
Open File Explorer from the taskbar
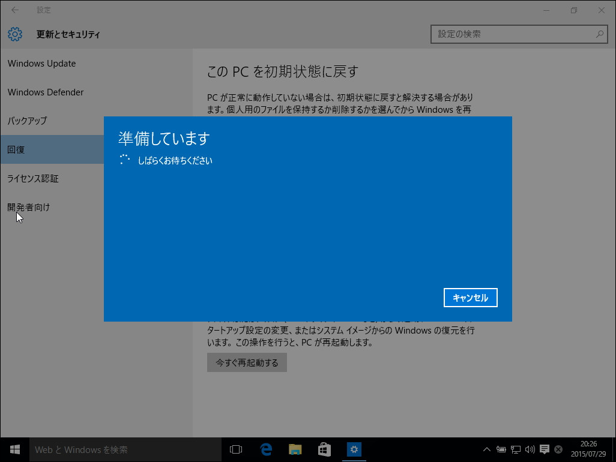tap(295, 449)
